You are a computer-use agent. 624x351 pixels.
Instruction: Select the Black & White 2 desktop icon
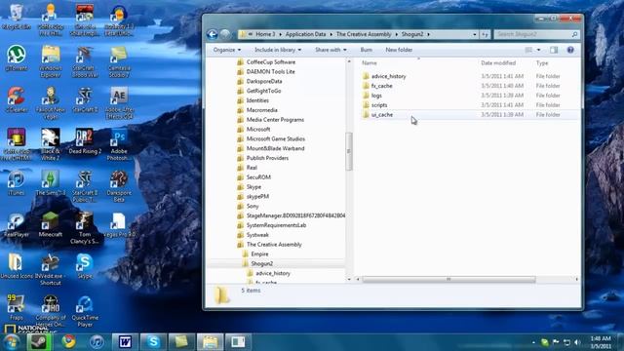click(x=51, y=144)
